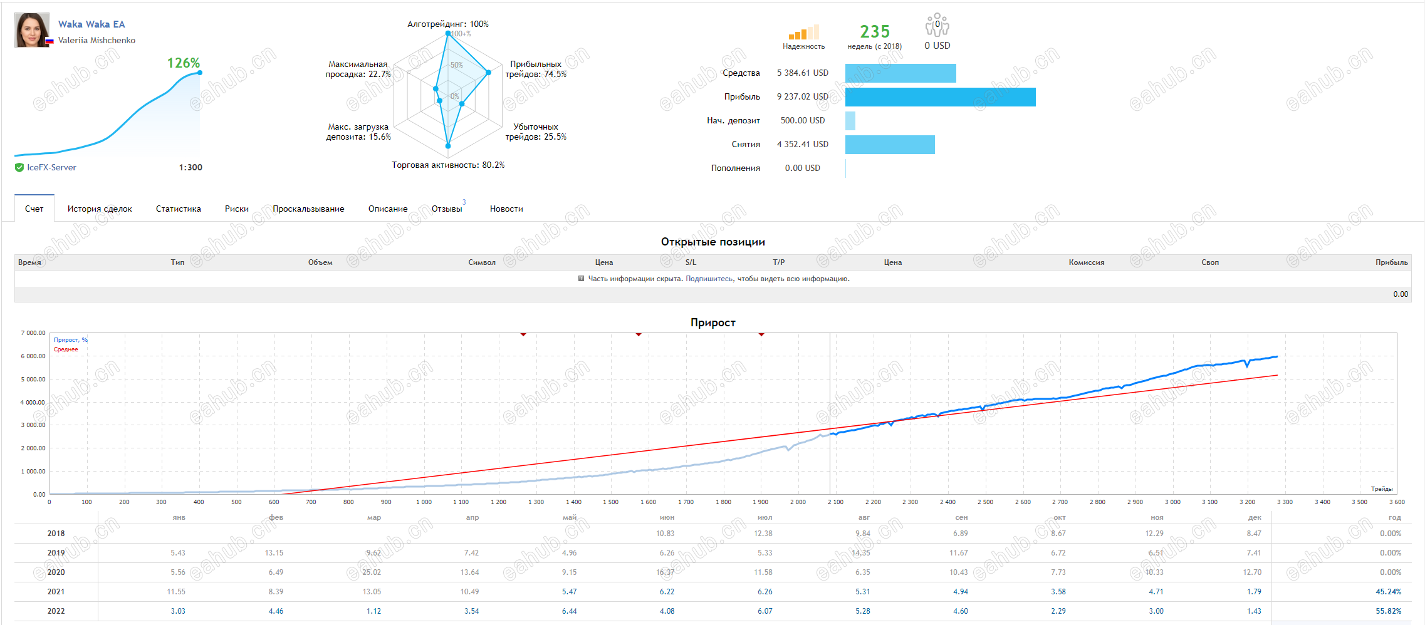This screenshot has height=625, width=1425.
Task: Click the green IceFX-Server verified checkmark
Action: pyautogui.click(x=19, y=167)
